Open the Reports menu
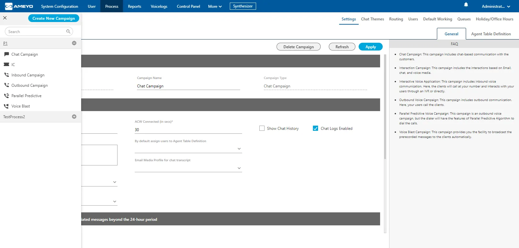Screen dimensions: 519x248 click(134, 6)
